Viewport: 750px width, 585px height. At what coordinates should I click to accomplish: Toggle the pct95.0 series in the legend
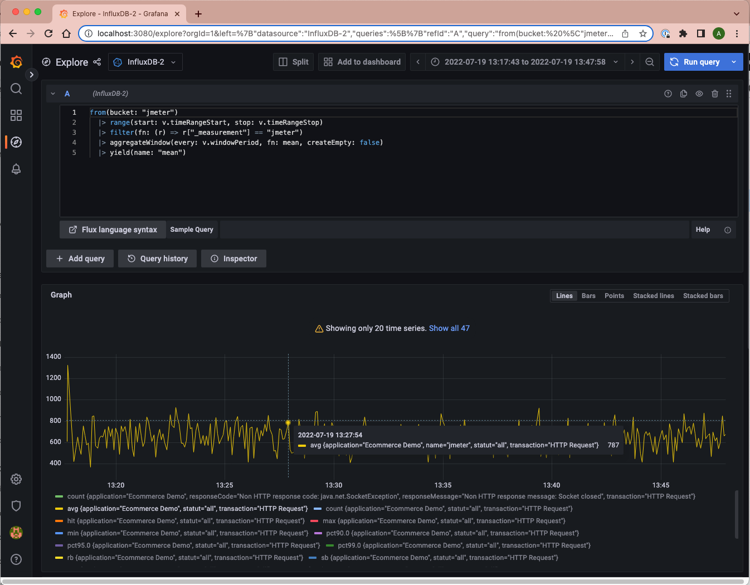(x=194, y=545)
